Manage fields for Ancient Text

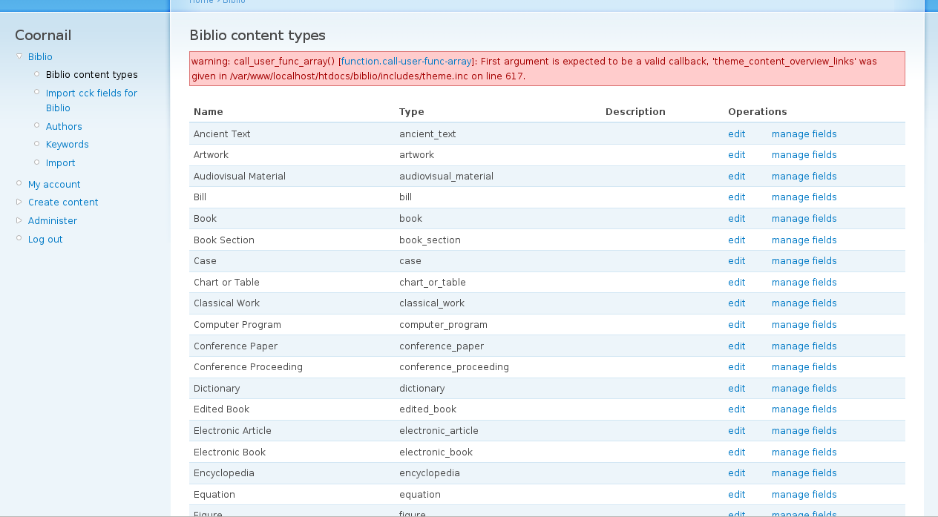coord(804,134)
